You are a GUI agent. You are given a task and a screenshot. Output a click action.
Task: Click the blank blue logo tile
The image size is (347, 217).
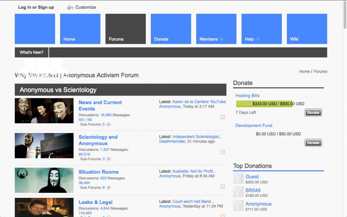pos(35,29)
